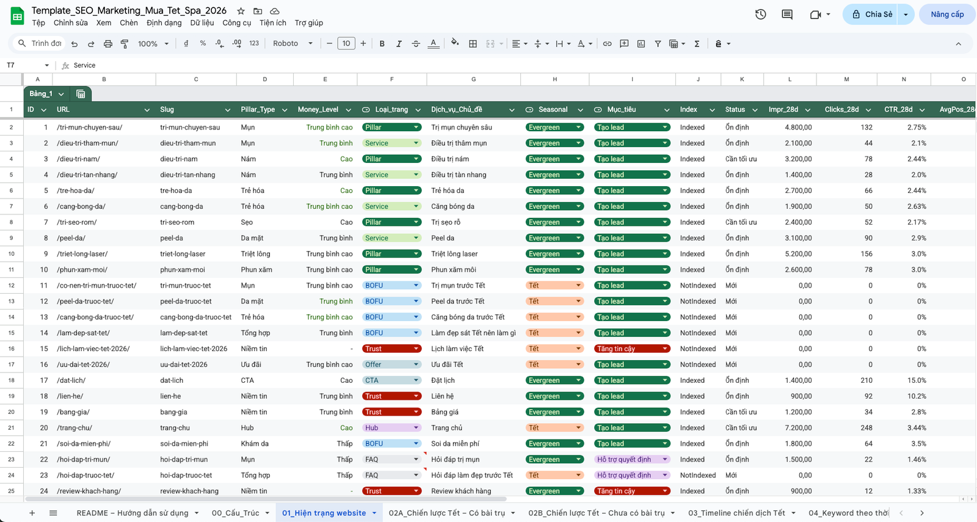Toggle bold formatting
Image resolution: width=977 pixels, height=522 pixels.
(382, 43)
